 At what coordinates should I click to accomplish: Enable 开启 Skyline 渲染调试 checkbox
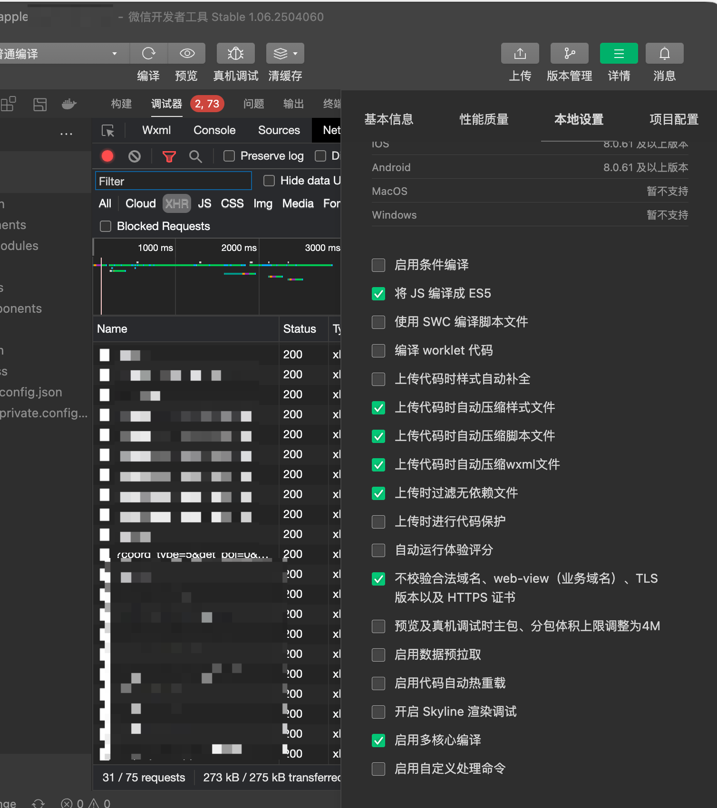pyautogui.click(x=378, y=712)
